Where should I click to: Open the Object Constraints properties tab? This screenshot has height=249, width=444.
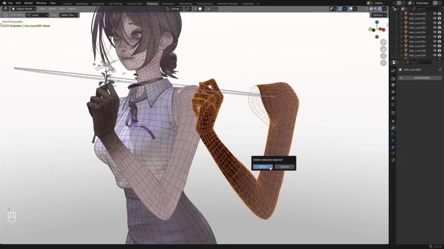coord(393,147)
